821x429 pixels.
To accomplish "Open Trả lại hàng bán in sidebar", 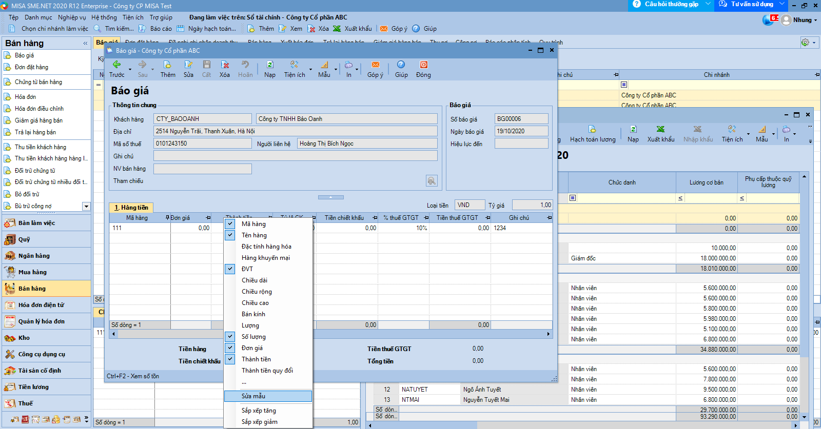I will click(35, 132).
